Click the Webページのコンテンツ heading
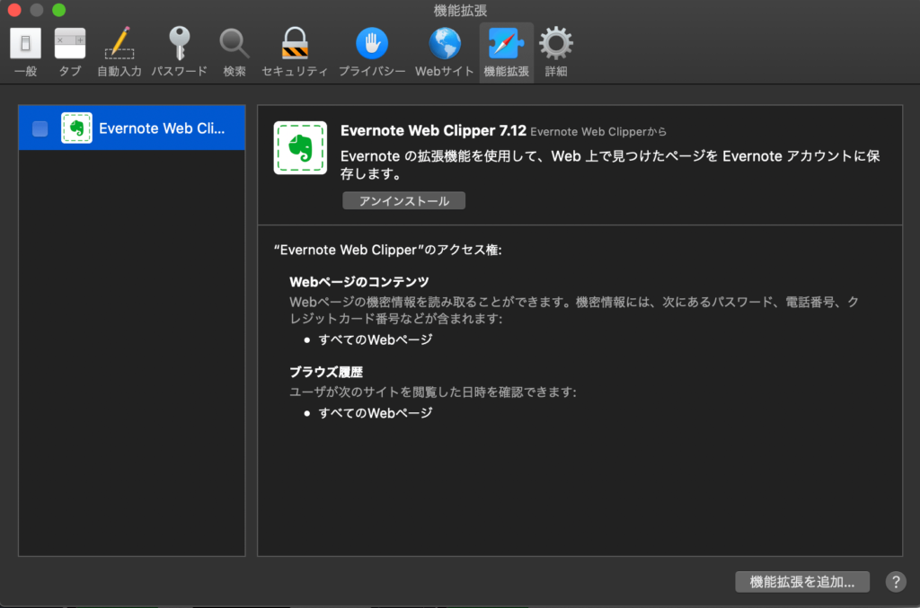This screenshot has width=920, height=608. pos(359,282)
